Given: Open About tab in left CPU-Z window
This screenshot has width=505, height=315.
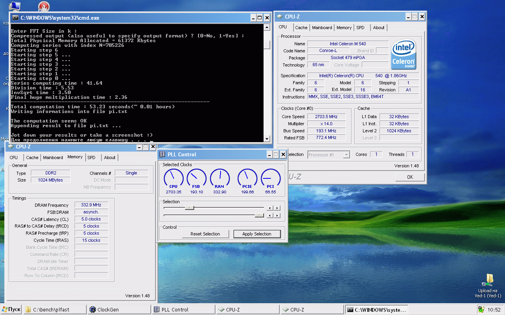Looking at the screenshot, I should pos(110,157).
